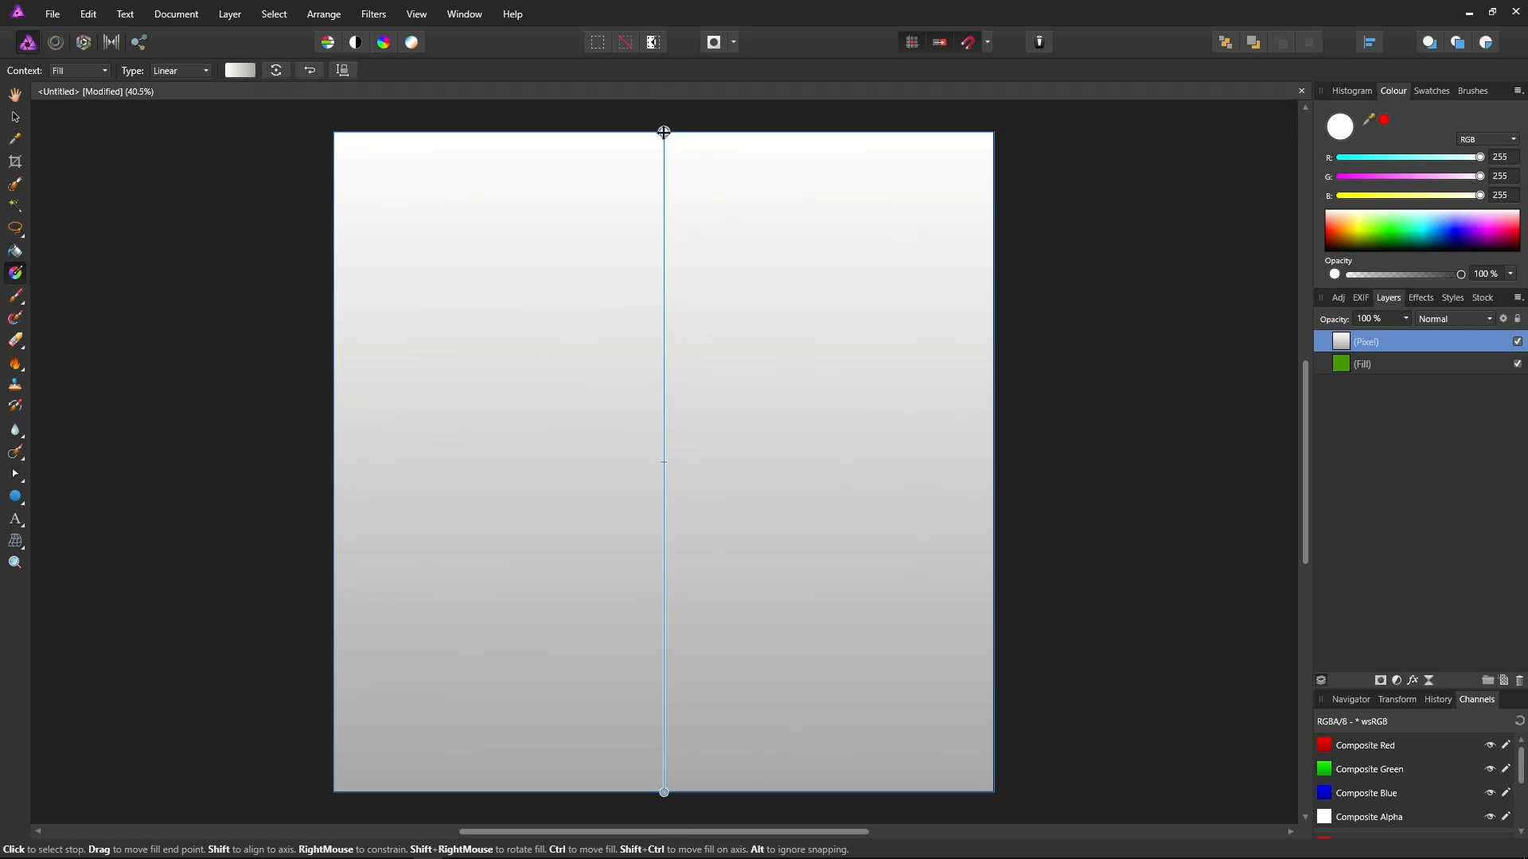Uncheck the Fill layer visibility checkbox
This screenshot has width=1528, height=859.
click(1518, 363)
